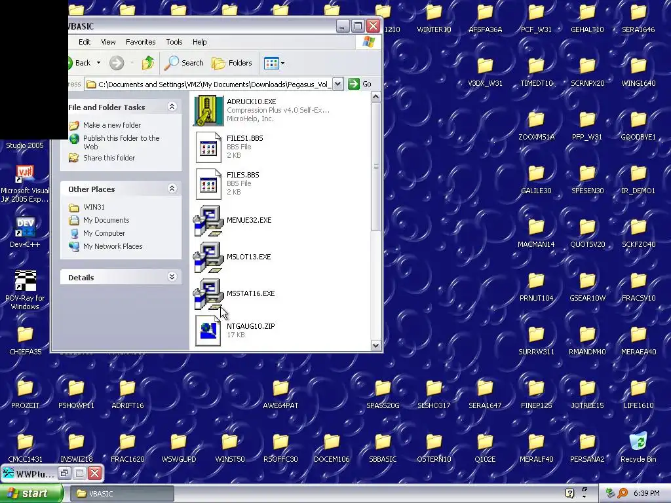Open the ADRUCK10.EXE self-extractor icon
Screen dimensions: 671x503
[x=208, y=111]
